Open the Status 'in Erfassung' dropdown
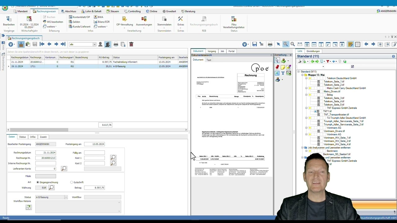 tap(66, 197)
